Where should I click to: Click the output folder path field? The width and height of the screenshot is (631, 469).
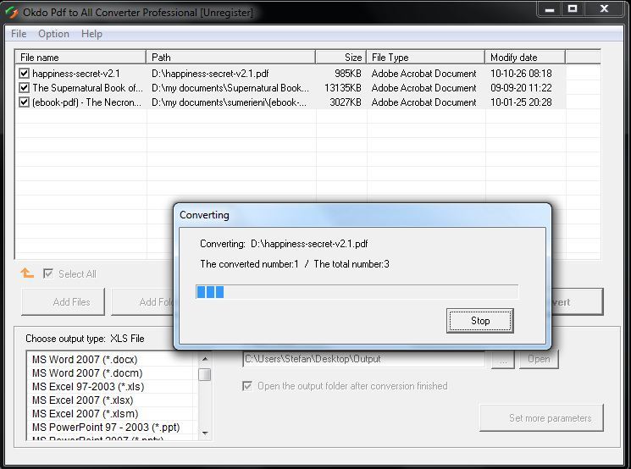coord(364,359)
